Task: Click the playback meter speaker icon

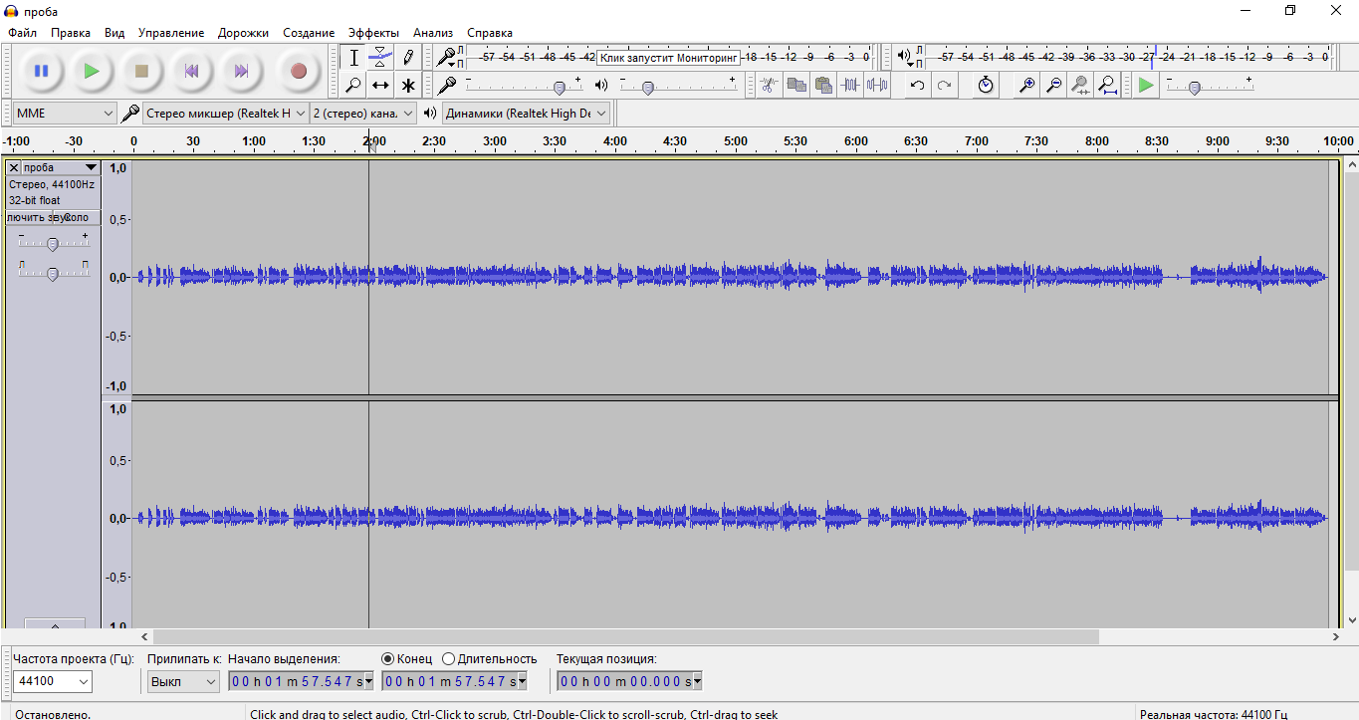Action: coord(904,57)
